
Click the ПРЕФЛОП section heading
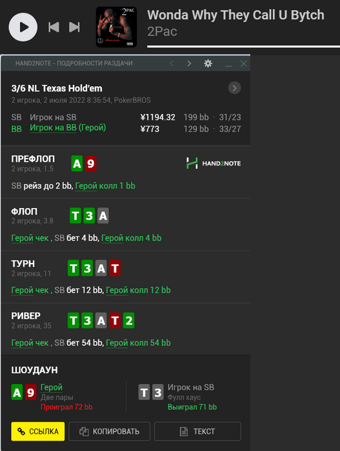pos(33,159)
